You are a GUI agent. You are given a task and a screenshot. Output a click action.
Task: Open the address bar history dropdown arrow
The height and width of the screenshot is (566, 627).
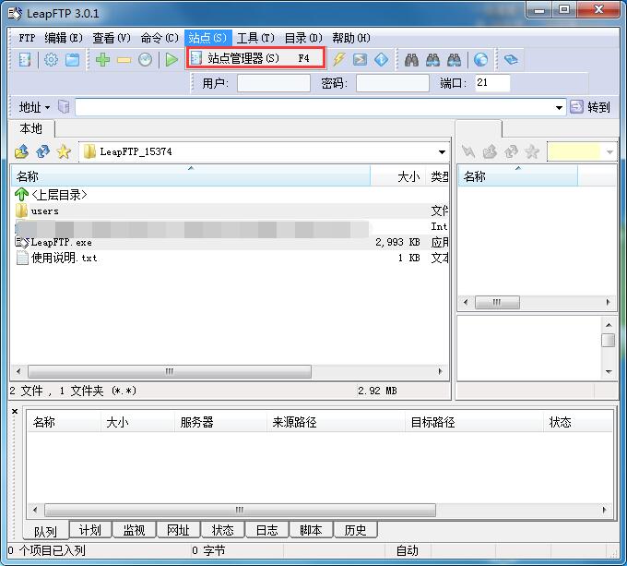click(559, 107)
